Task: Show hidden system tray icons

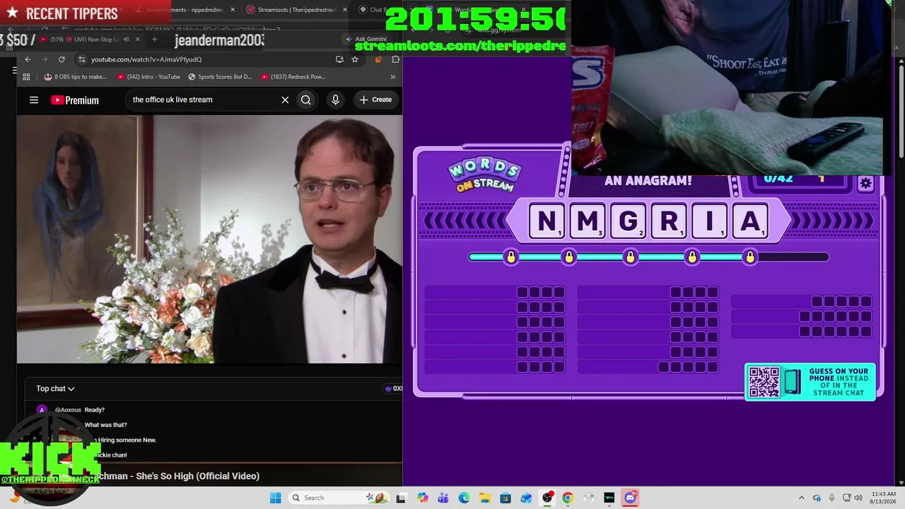Action: (801, 498)
